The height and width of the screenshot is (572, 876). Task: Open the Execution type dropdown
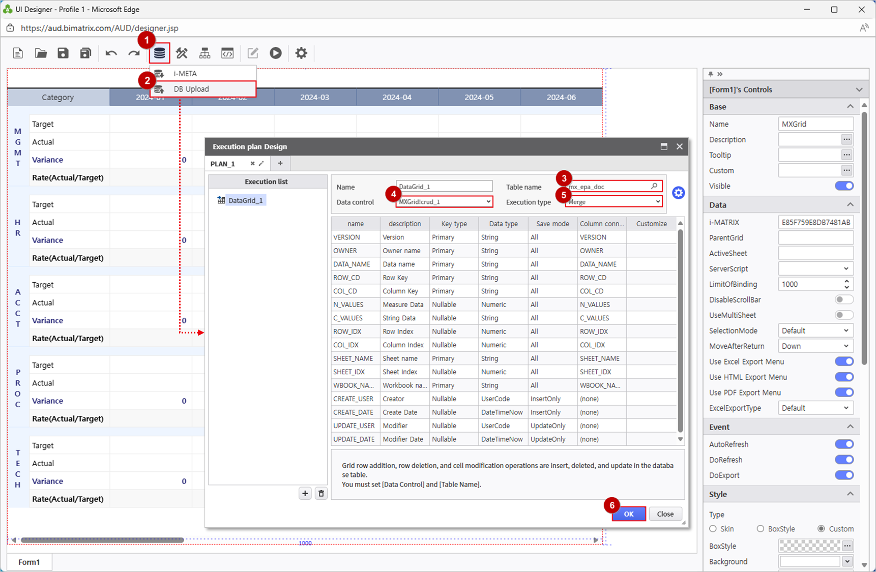[614, 202]
